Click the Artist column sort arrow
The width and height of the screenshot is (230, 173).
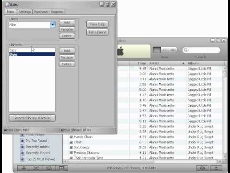184,63
